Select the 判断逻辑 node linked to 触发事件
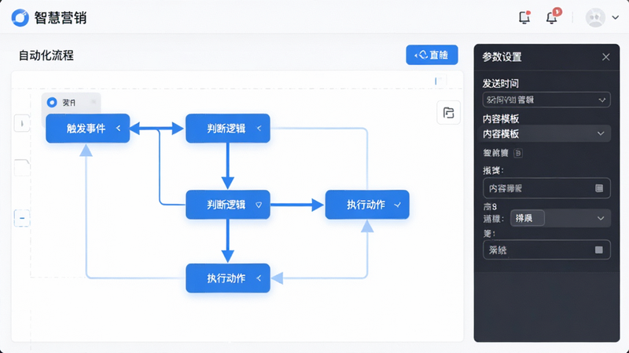The width and height of the screenshot is (629, 353). point(228,128)
